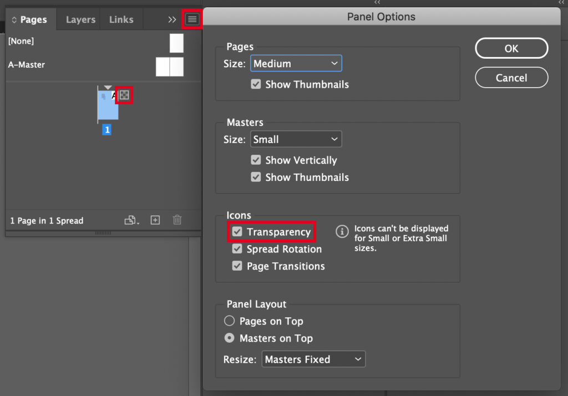Open the Masters Size dropdown
The image size is (568, 396).
(296, 139)
